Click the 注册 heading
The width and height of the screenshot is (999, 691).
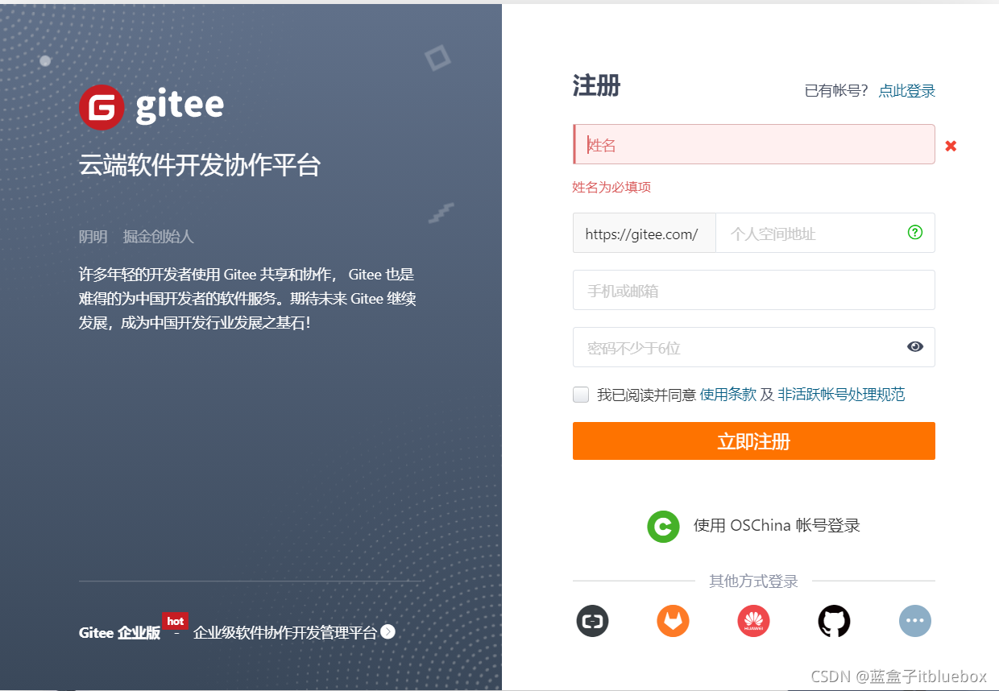(596, 85)
